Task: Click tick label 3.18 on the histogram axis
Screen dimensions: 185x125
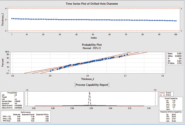Action: click(149, 108)
